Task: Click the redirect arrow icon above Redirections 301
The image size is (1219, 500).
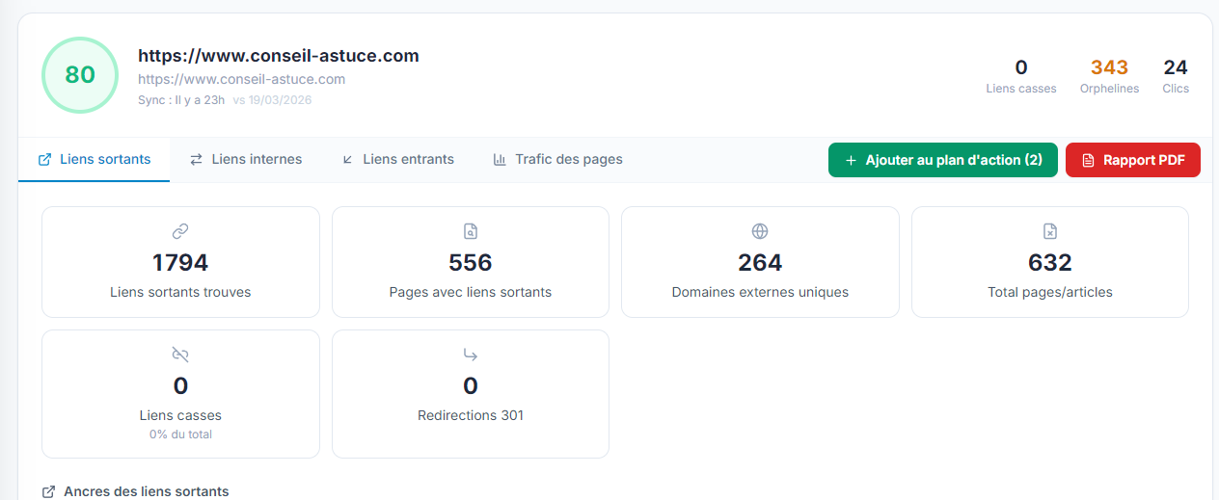Action: click(471, 355)
